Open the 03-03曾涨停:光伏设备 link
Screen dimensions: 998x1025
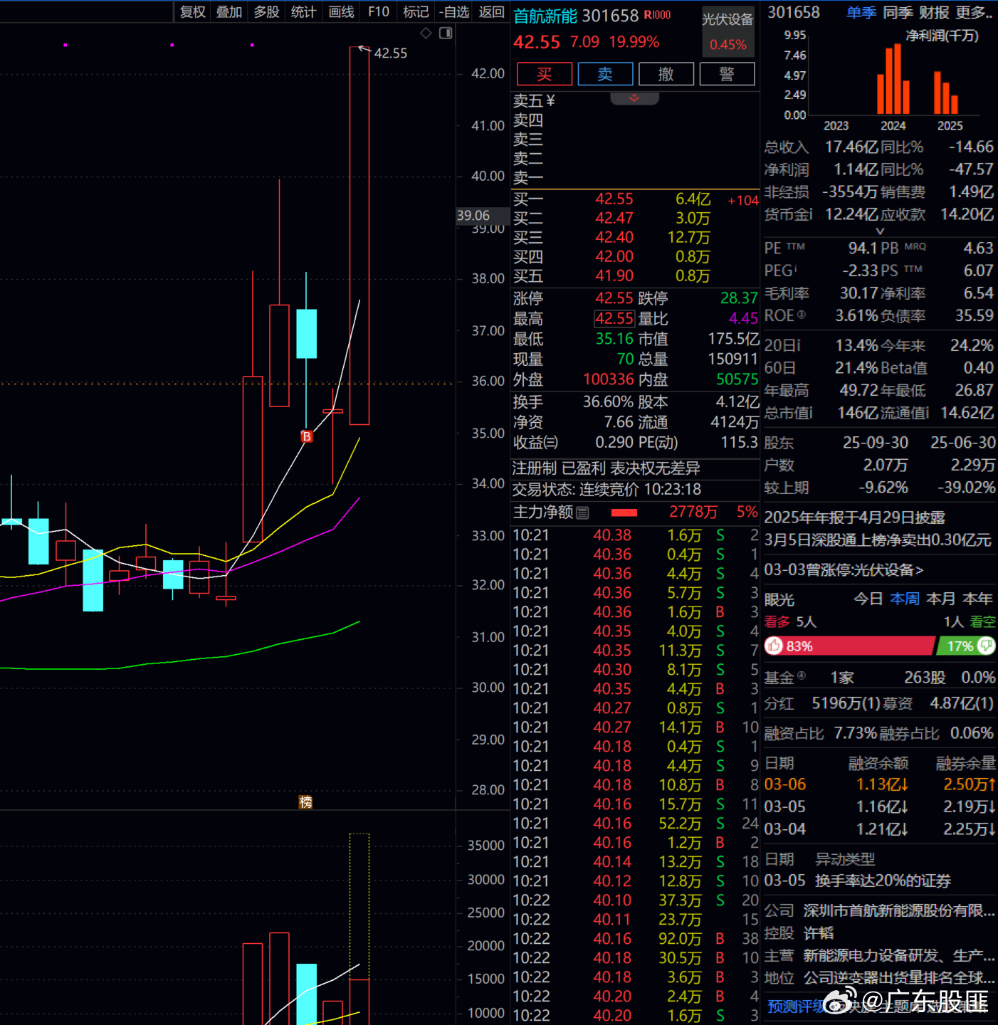(x=844, y=569)
